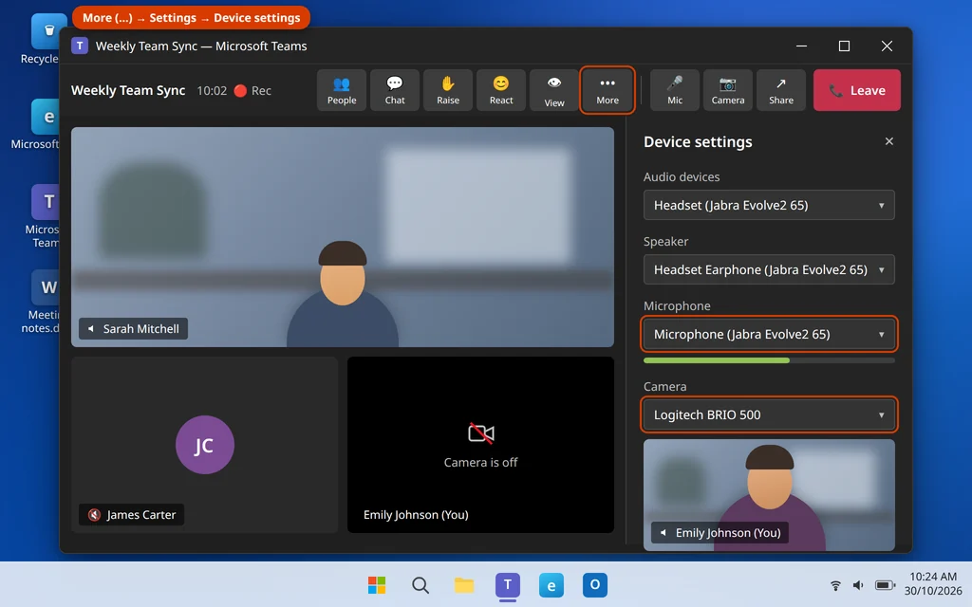Click the Wi-Fi tray icon
This screenshot has width=972, height=607.
point(835,585)
